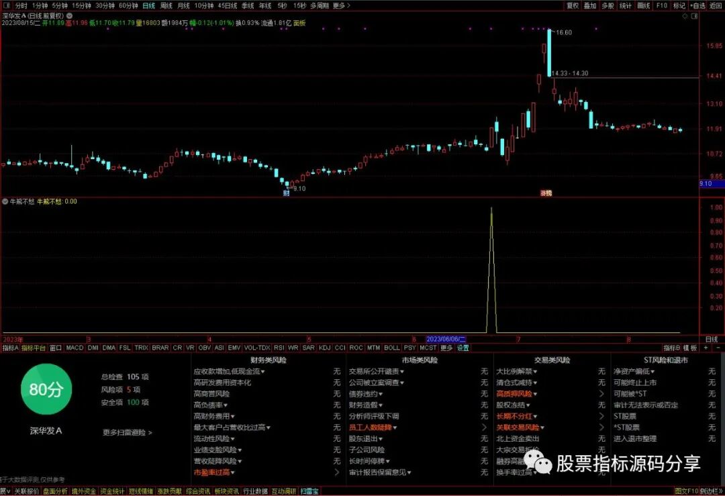The height and width of the screenshot is (496, 725).
Task: Click the green 80分 score circle
Action: 46,389
